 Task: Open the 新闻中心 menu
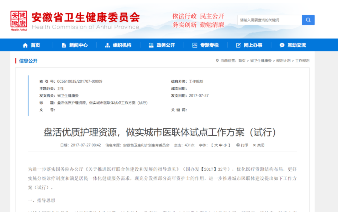point(78,45)
